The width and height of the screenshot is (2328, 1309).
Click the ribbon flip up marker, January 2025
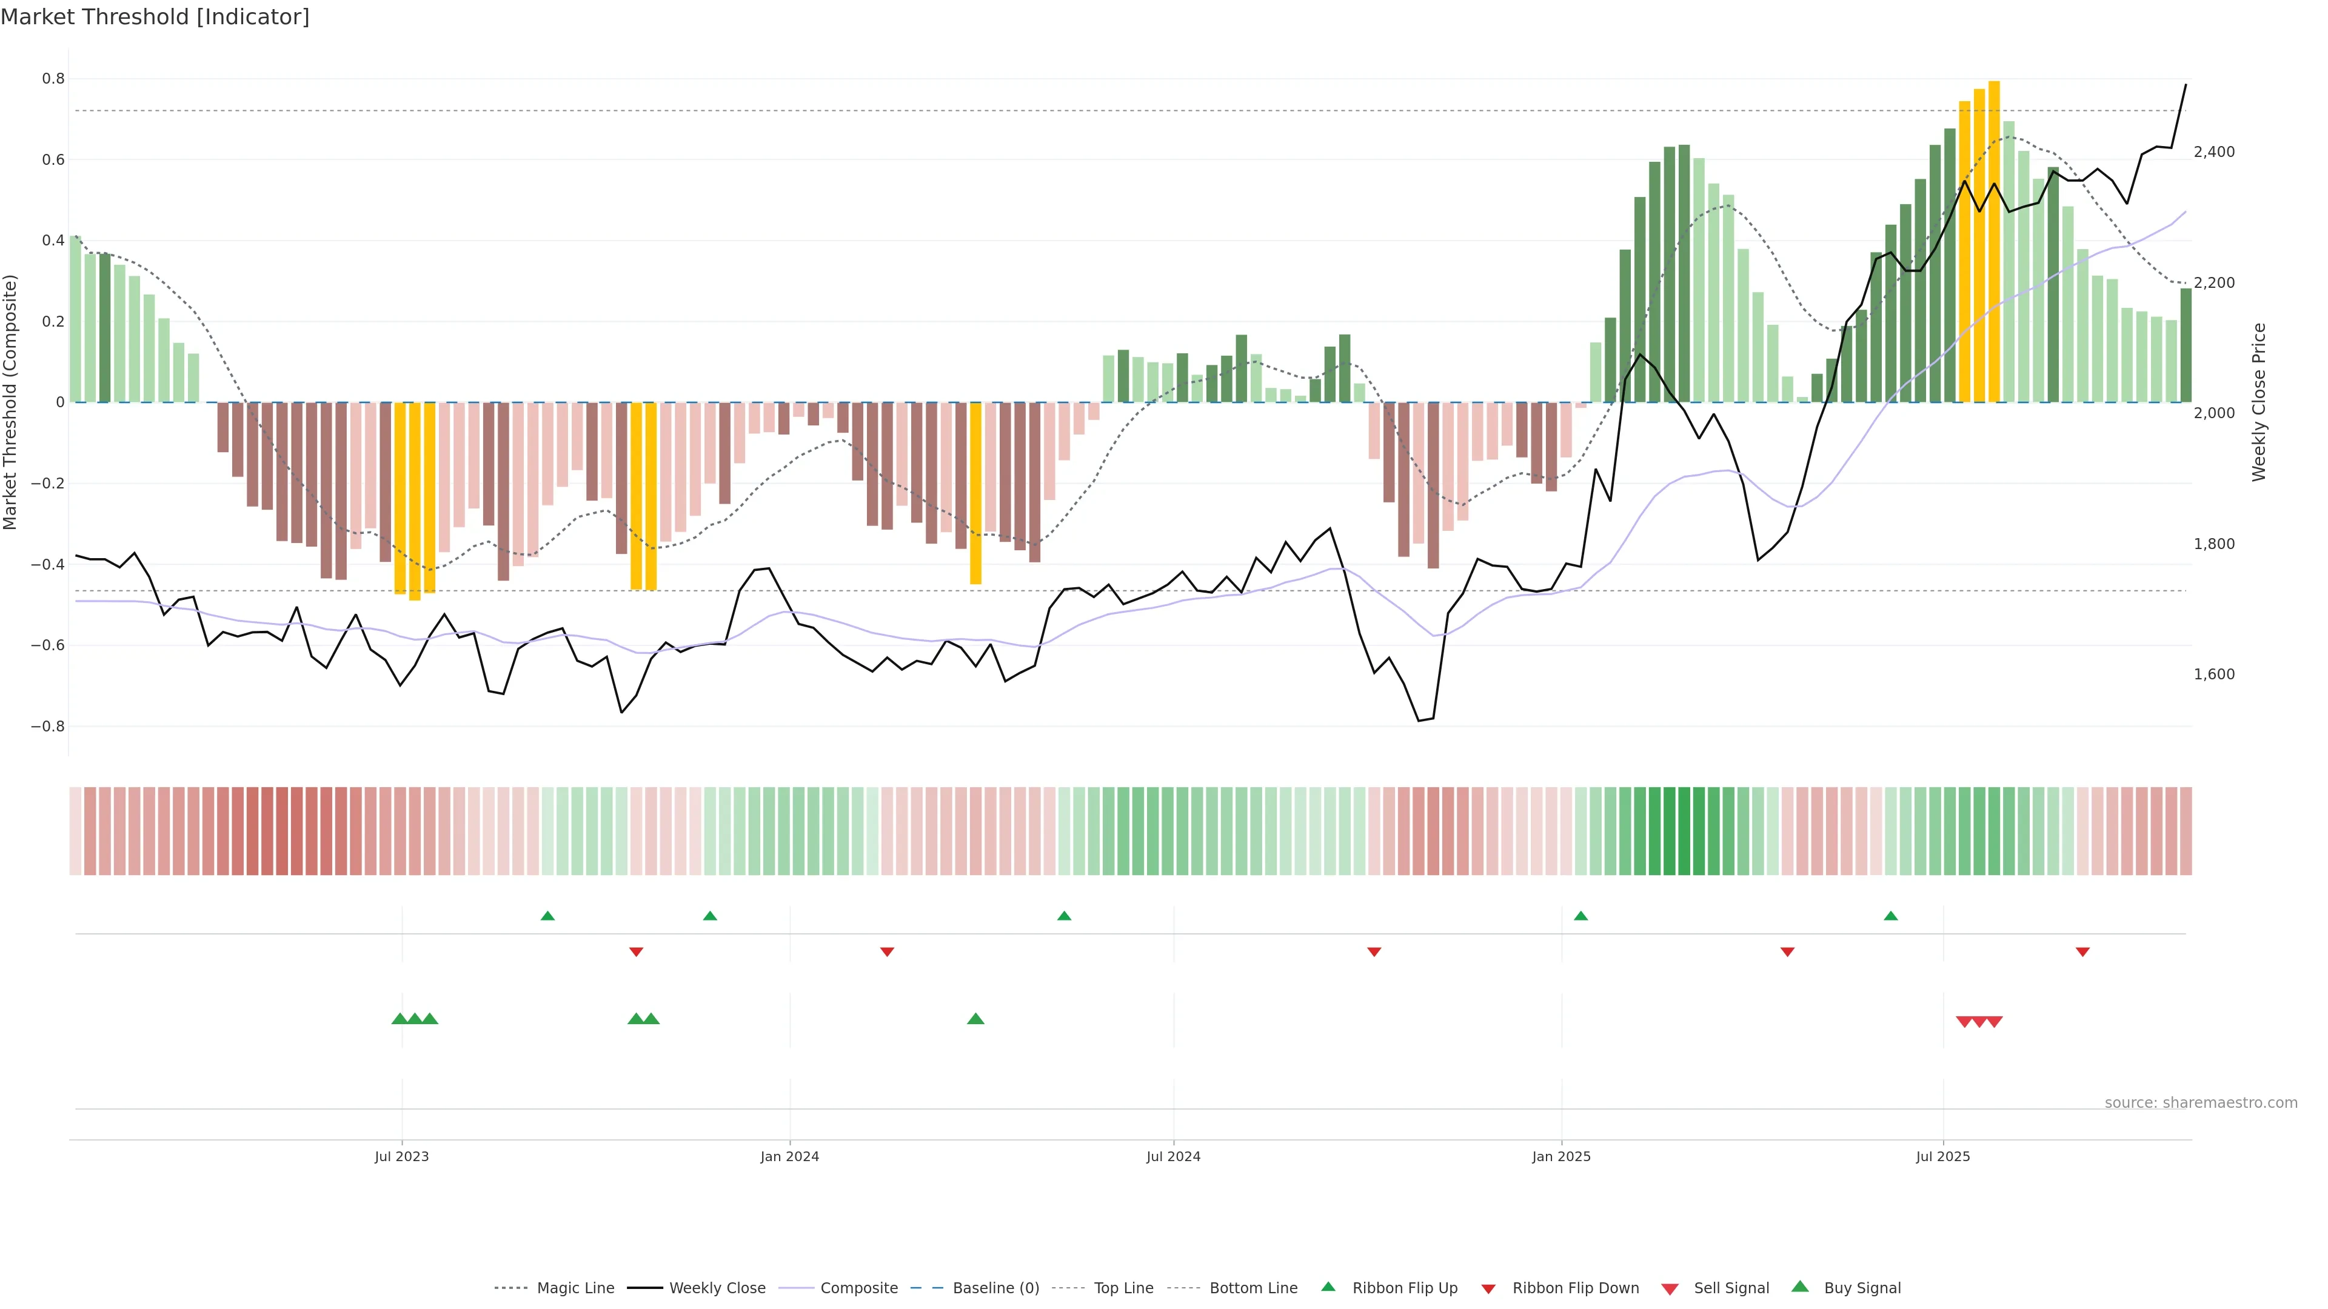point(1580,916)
